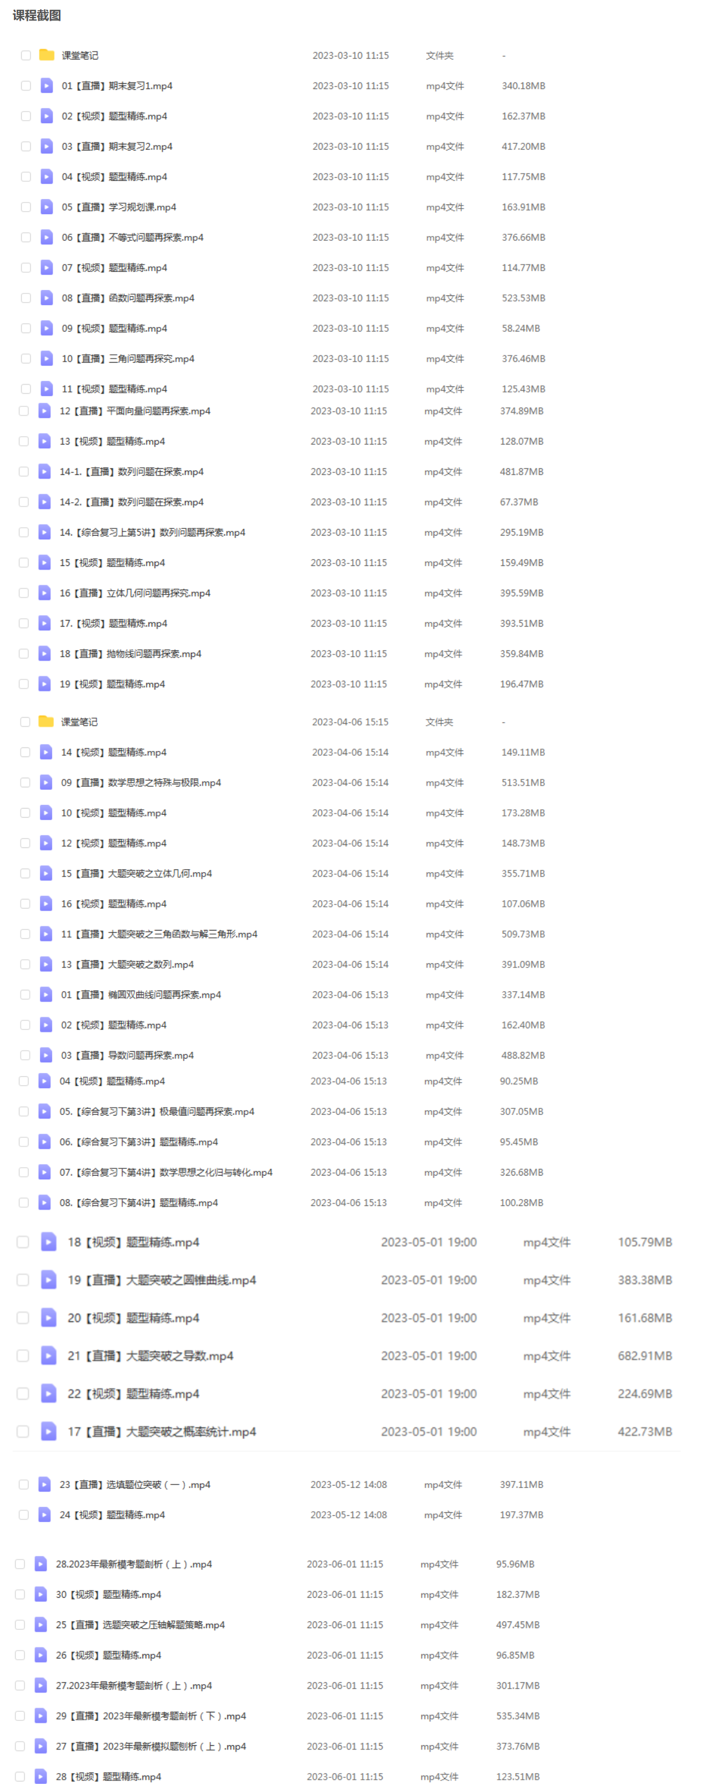Click video icon for 08【直播】函数问题再探索.mp4
The height and width of the screenshot is (1784, 728).
(x=46, y=298)
